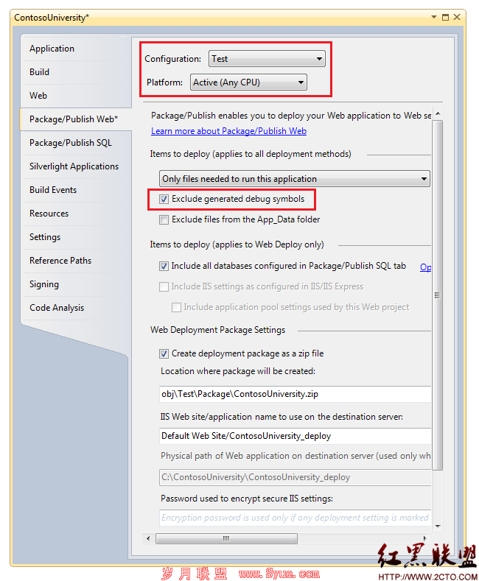The height and width of the screenshot is (581, 479).
Task: Click the physical path field C:\ContosoUniversity
Action: [296, 477]
